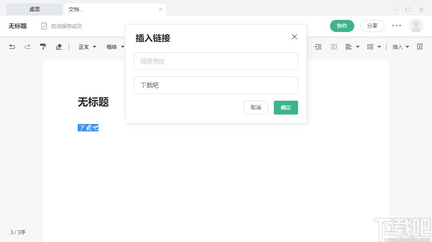Click the line spacing icon
The image size is (432, 242).
[x=370, y=47]
